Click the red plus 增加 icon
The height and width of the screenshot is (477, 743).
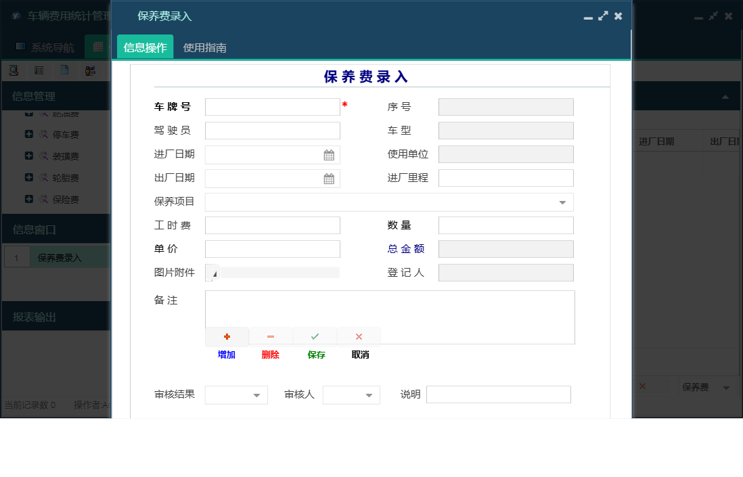pos(227,336)
